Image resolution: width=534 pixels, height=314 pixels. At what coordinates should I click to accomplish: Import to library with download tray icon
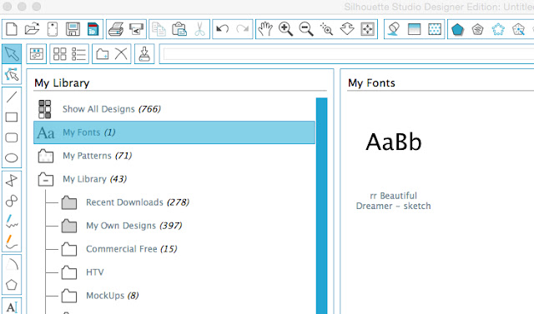(x=144, y=53)
